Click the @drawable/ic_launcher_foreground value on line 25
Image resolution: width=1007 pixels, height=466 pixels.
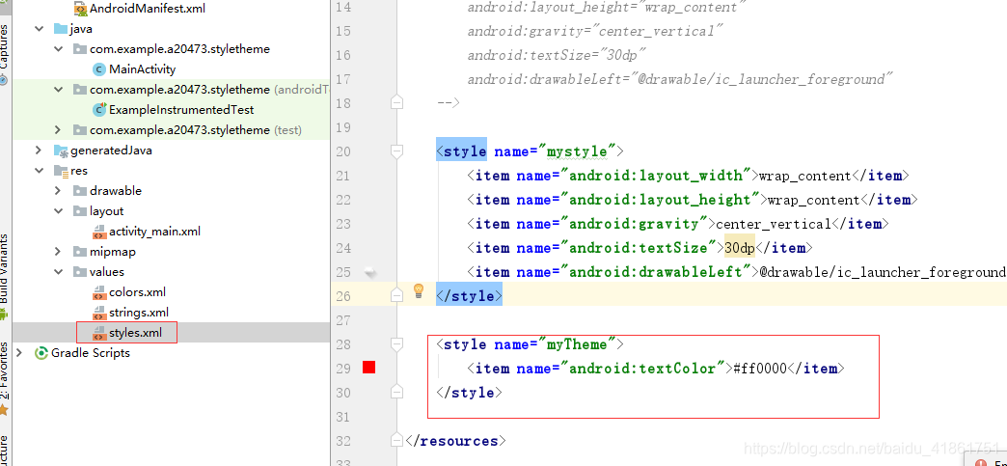coord(883,272)
